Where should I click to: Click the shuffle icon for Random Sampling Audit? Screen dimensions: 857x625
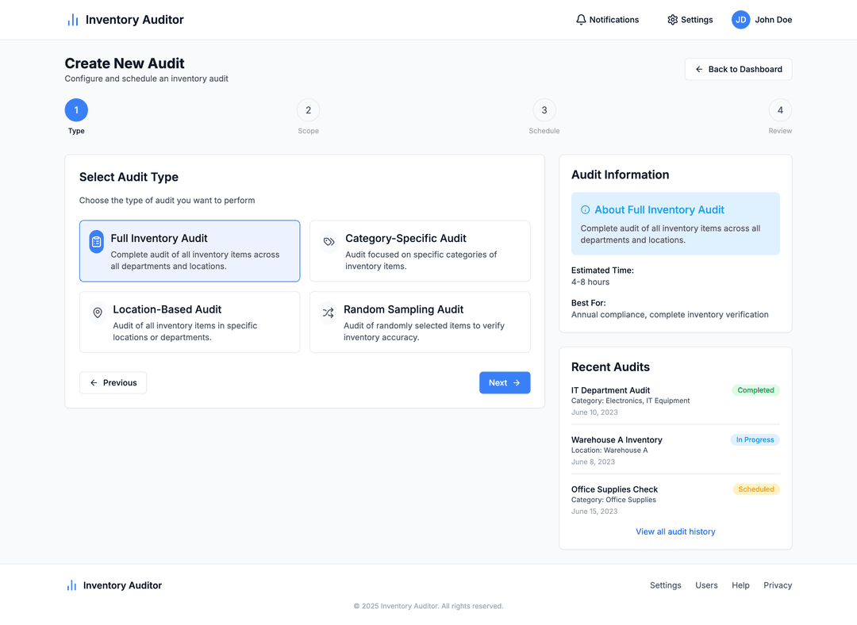tap(328, 313)
